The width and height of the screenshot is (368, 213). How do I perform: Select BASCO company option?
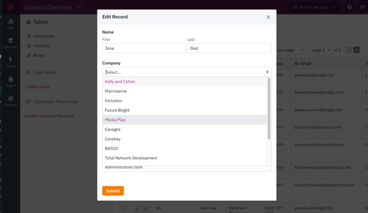(185, 148)
